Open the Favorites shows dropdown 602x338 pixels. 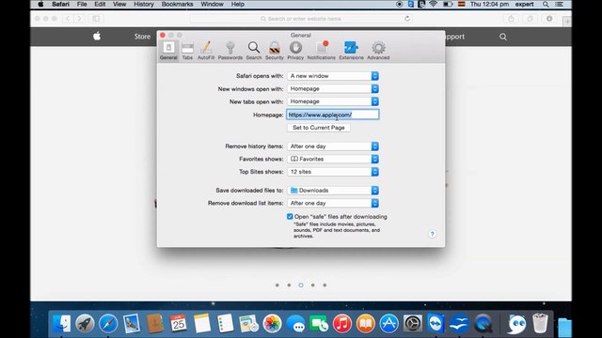click(333, 159)
